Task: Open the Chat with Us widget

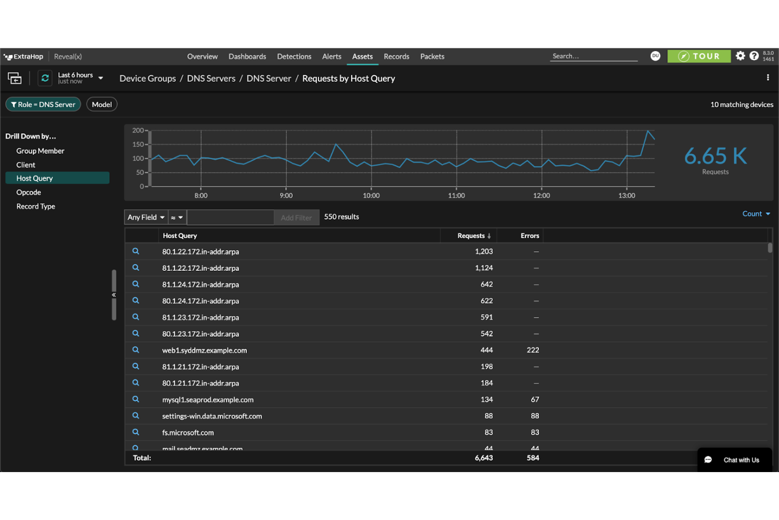Action: pyautogui.click(x=734, y=459)
